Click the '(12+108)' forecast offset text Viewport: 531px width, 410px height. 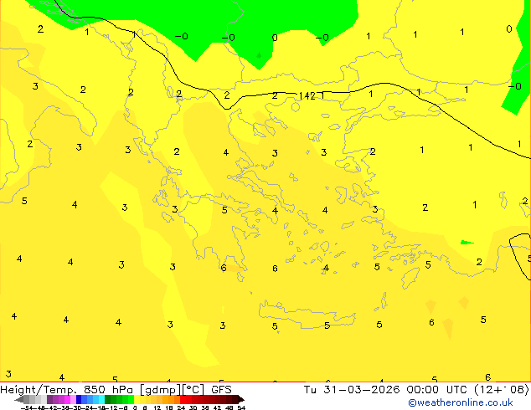[502, 390]
